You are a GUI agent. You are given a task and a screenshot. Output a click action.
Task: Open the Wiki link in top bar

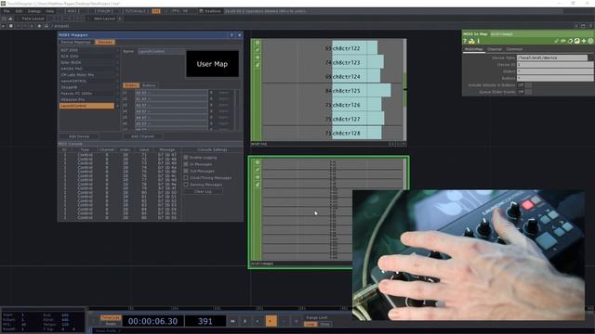click(73, 11)
